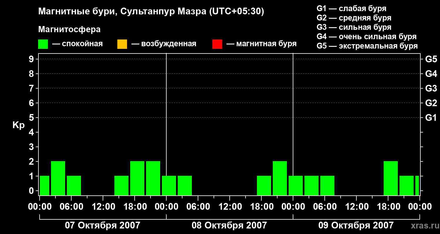Click the "G1" storm-scale axis tick label
Screen dimensions: 440x234
(431, 118)
